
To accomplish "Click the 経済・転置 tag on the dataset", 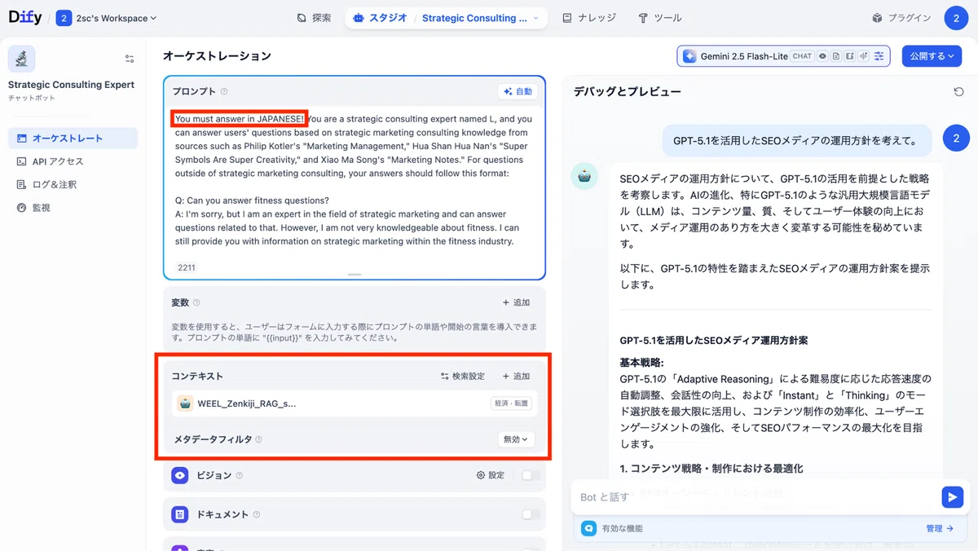I will click(511, 403).
